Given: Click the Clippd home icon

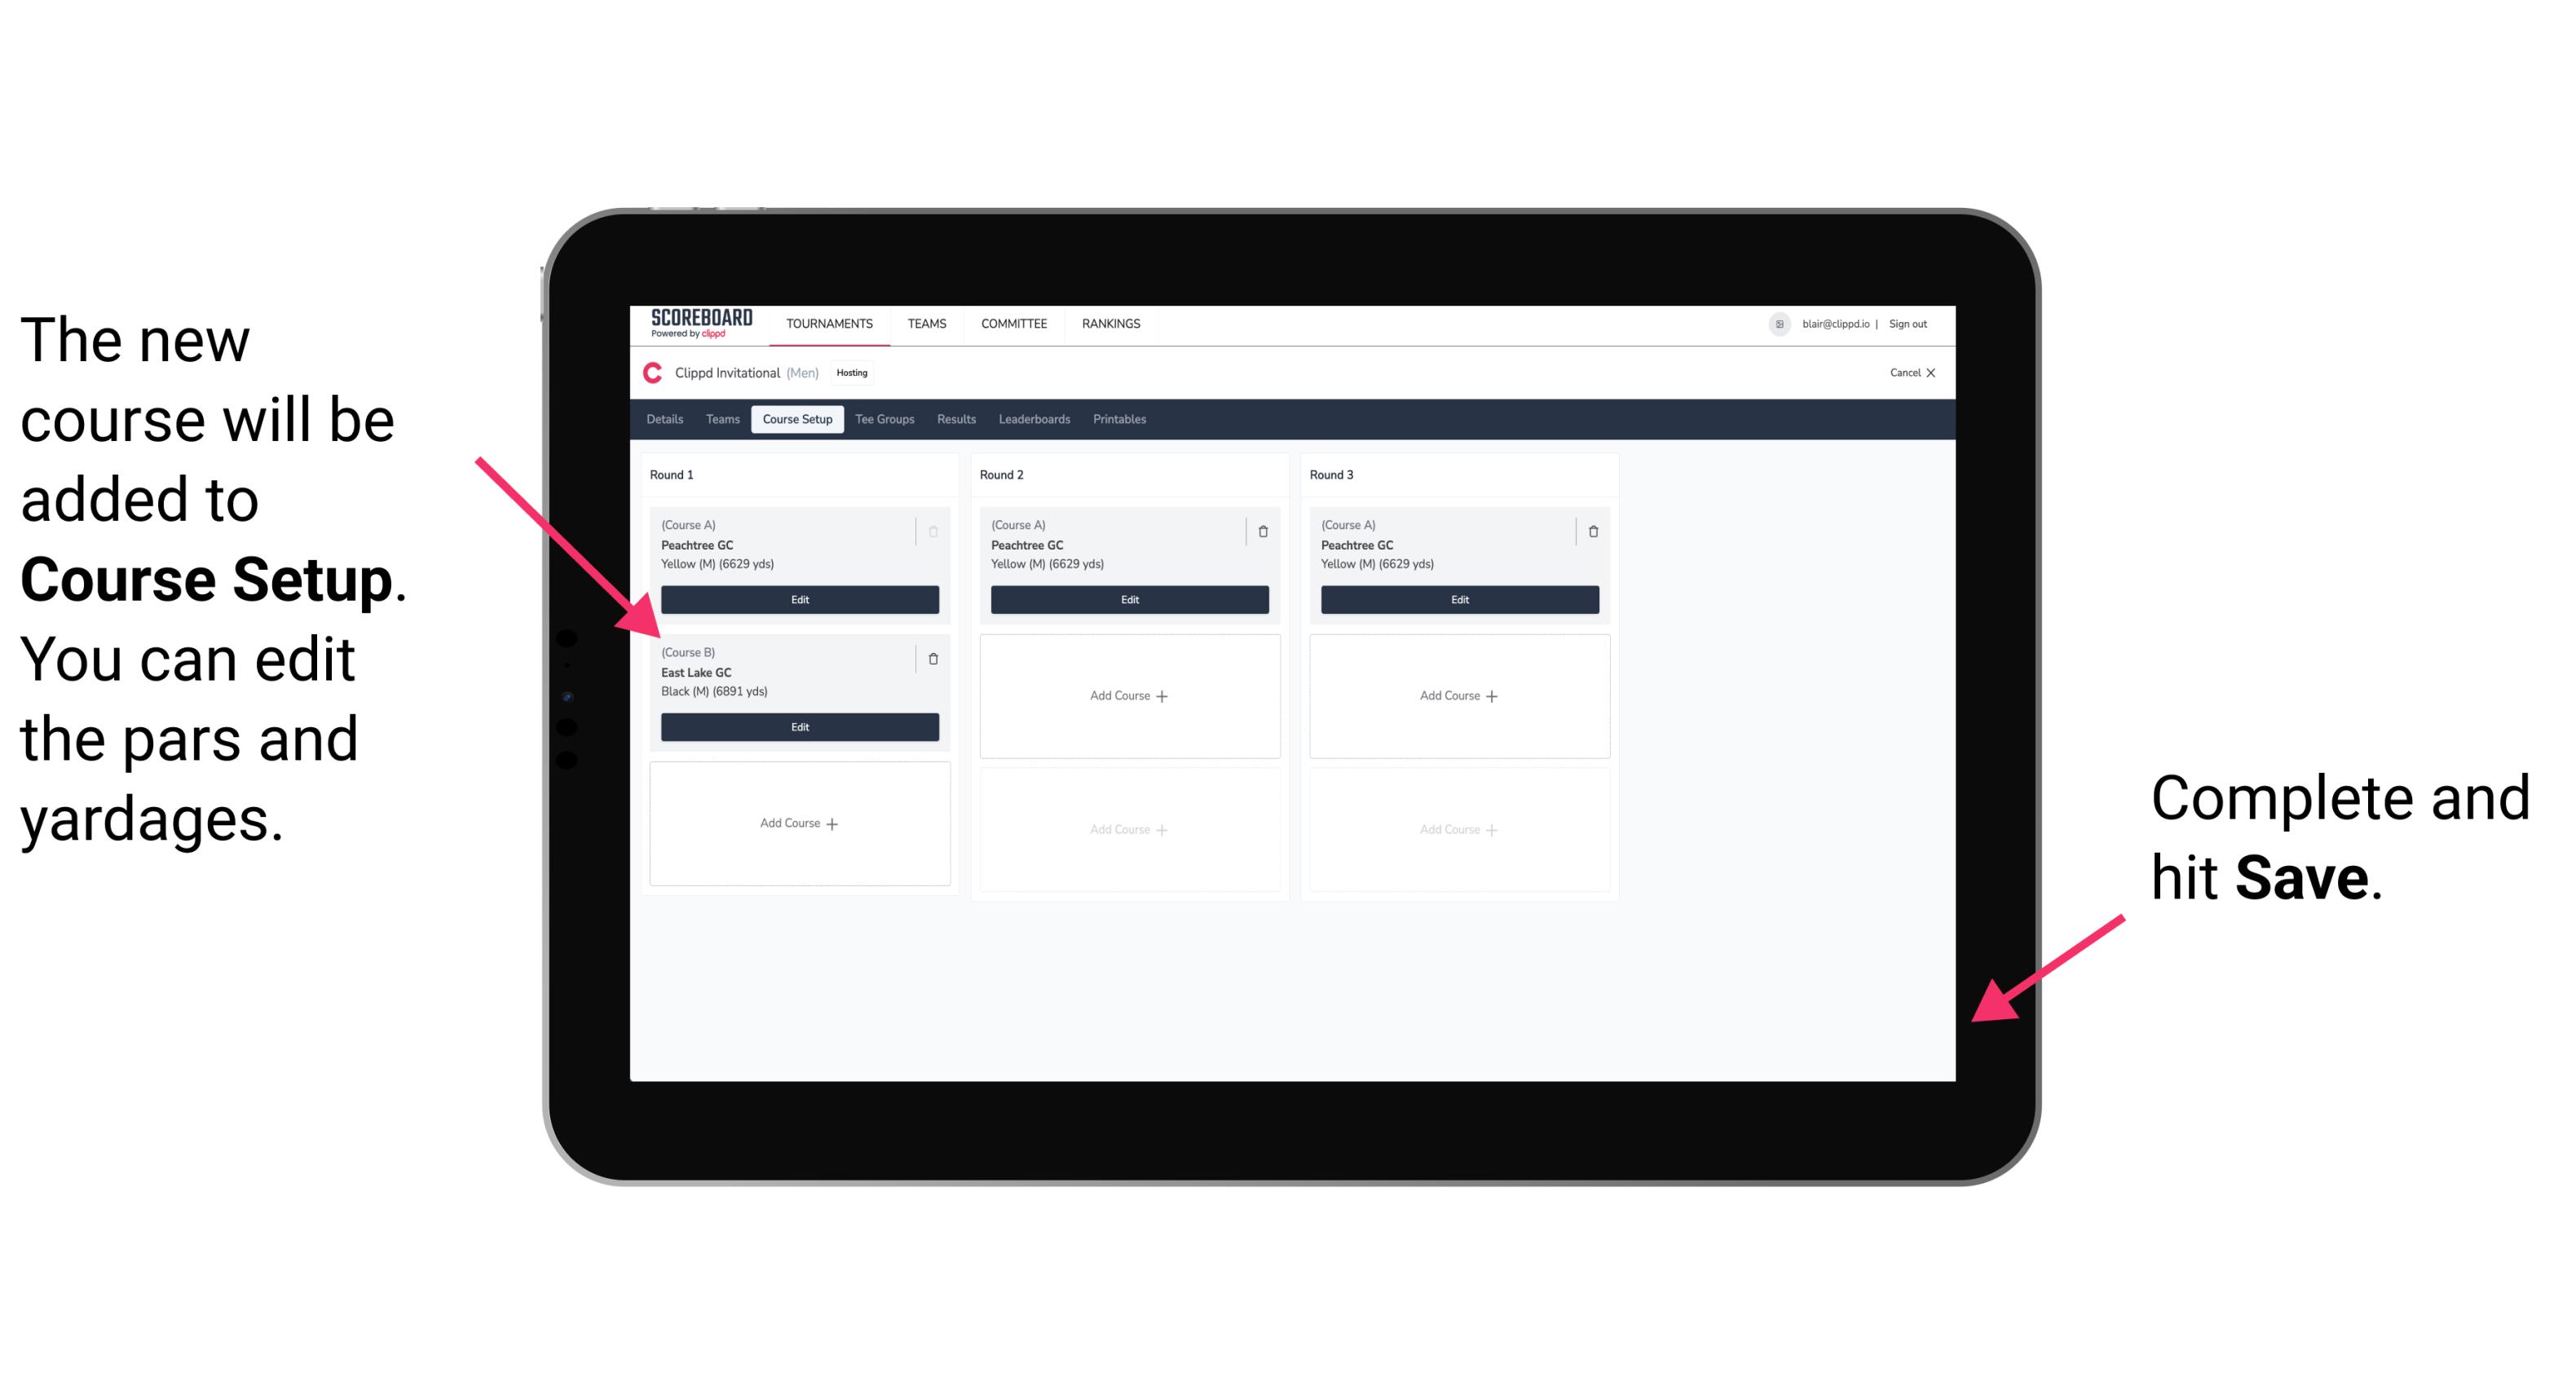Looking at the screenshot, I should [651, 379].
